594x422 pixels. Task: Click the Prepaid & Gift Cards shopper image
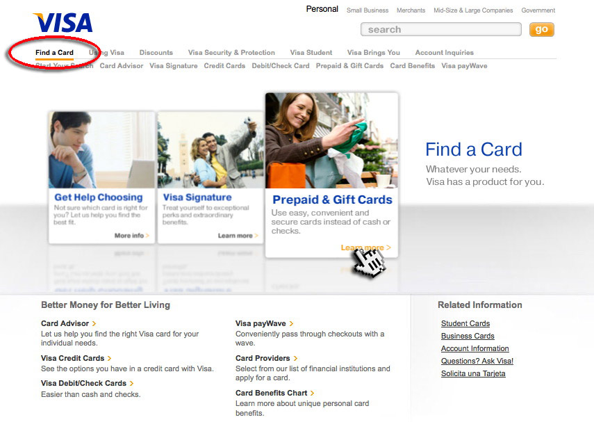pos(331,140)
